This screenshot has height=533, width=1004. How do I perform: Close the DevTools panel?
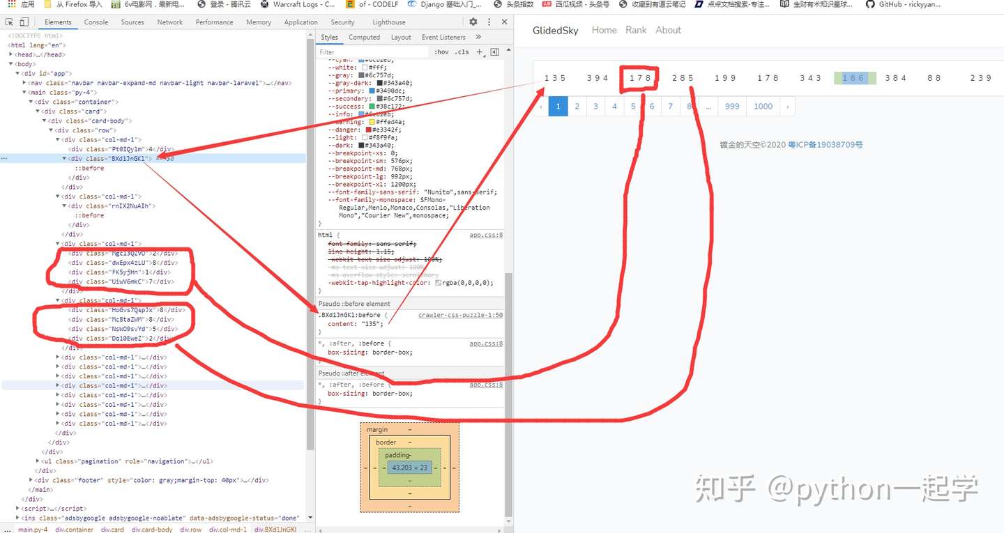tap(503, 22)
